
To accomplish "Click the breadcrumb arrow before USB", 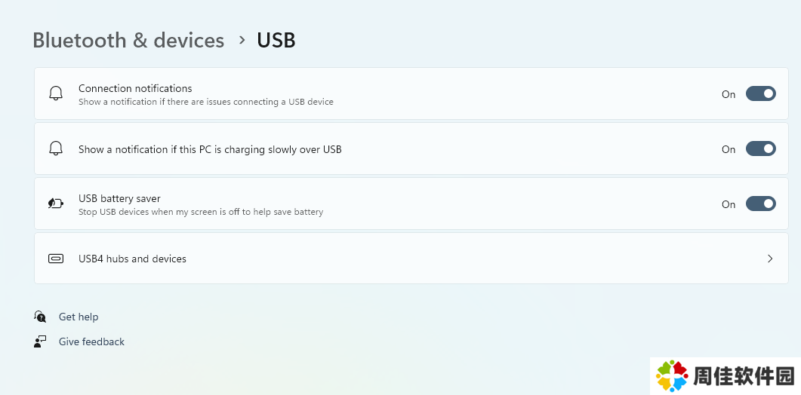I will tap(242, 40).
